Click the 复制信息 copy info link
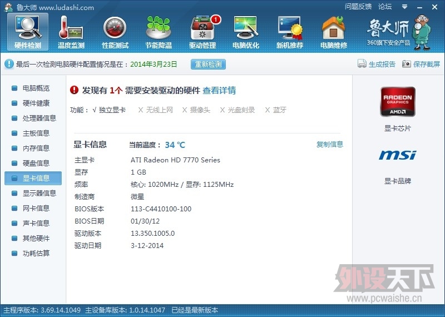The width and height of the screenshot is (445, 317). click(x=330, y=144)
